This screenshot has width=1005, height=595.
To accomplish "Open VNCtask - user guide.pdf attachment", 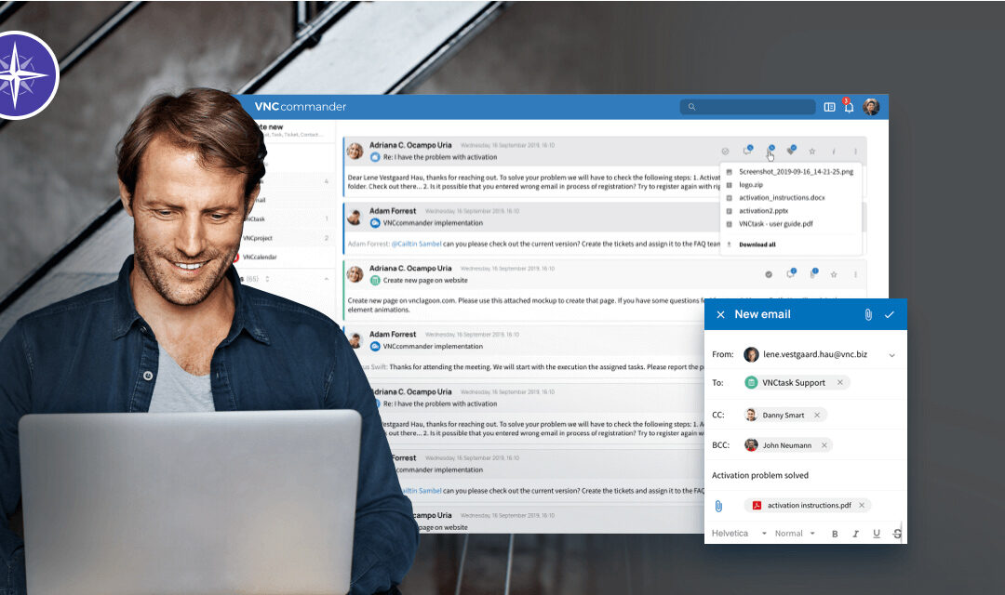I will (775, 223).
